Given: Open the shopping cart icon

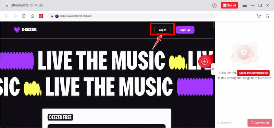Looking at the screenshot, I should pyautogui.click(x=259, y=16).
